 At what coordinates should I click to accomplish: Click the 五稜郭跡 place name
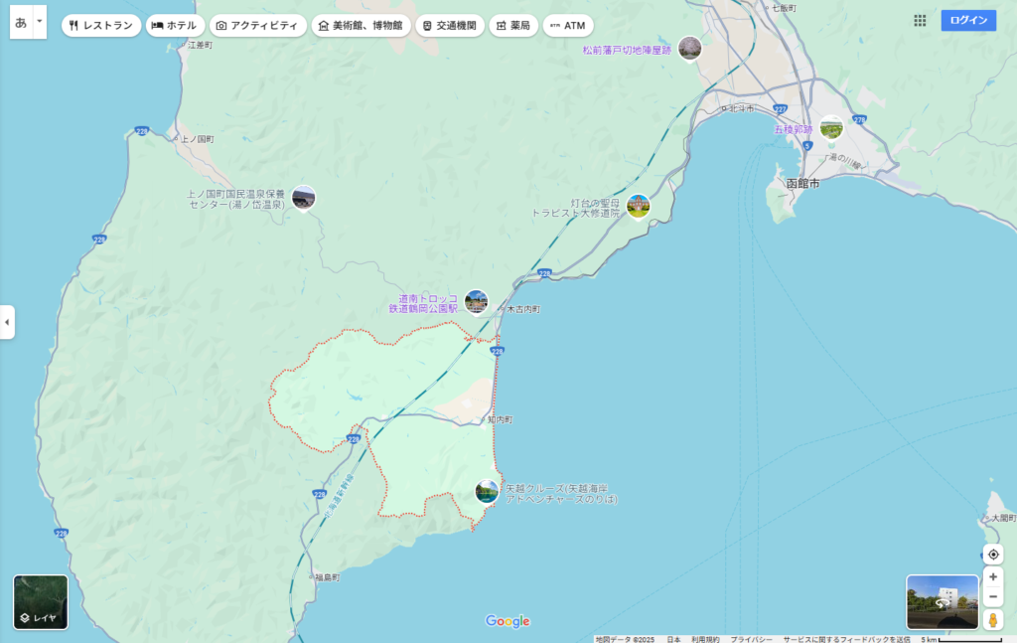(x=794, y=130)
